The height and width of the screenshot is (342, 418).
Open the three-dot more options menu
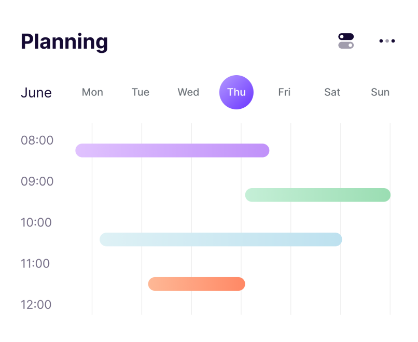tap(387, 41)
